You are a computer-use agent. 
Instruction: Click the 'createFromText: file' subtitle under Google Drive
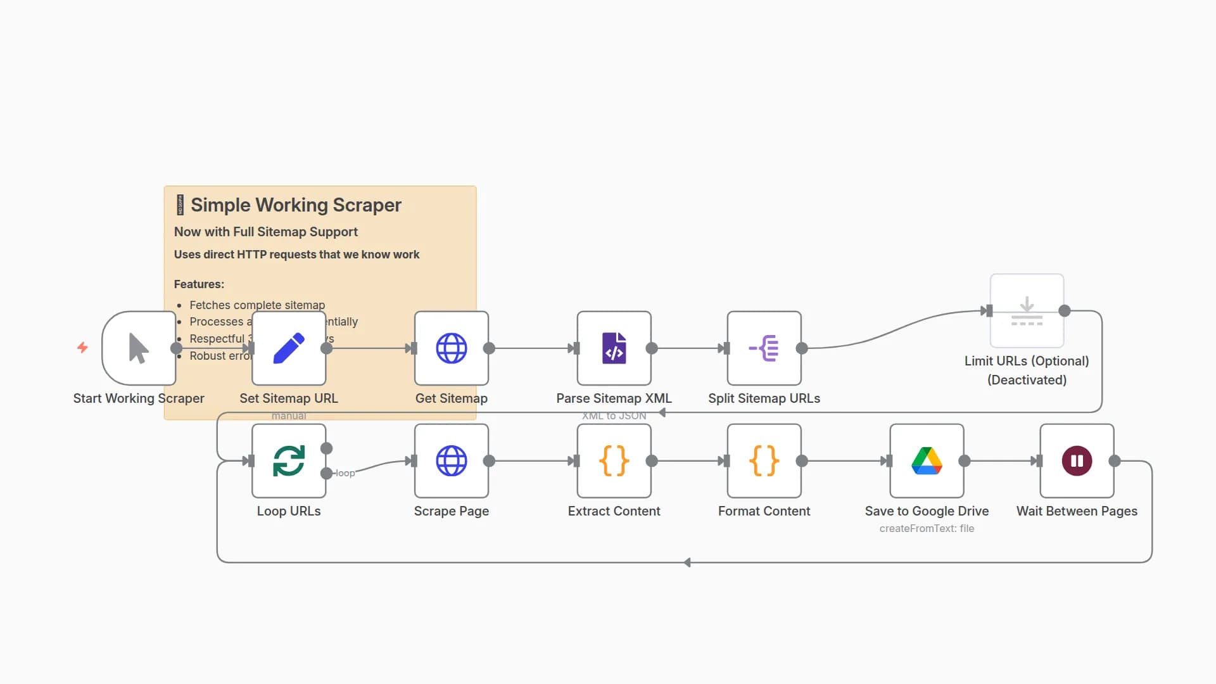coord(927,528)
